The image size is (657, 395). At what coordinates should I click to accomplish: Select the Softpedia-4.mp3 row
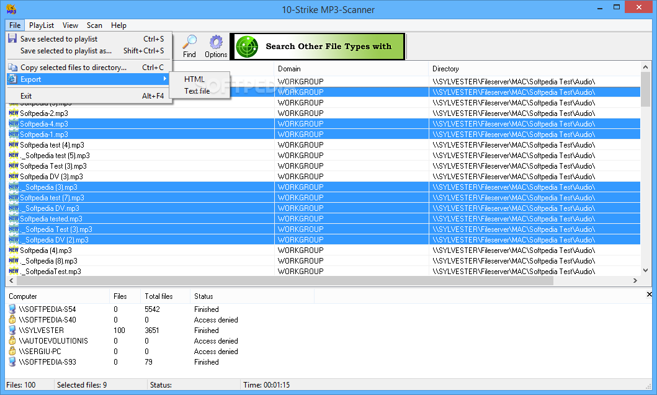(323, 124)
